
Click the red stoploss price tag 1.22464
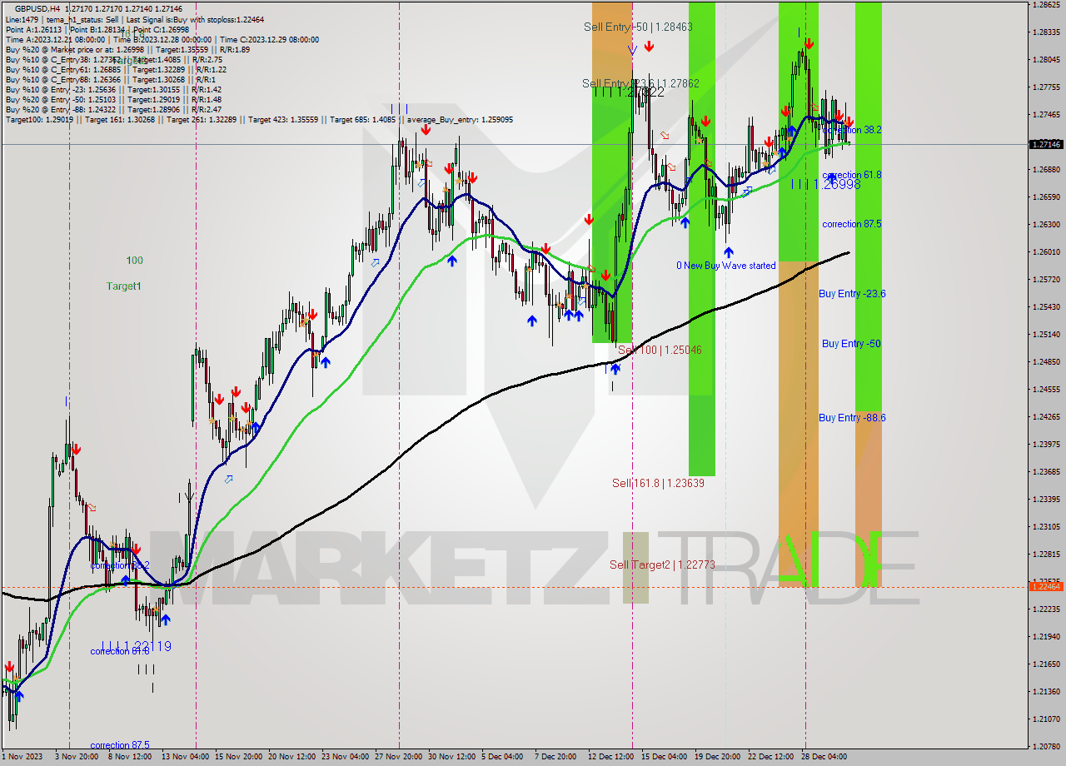coord(1046,586)
